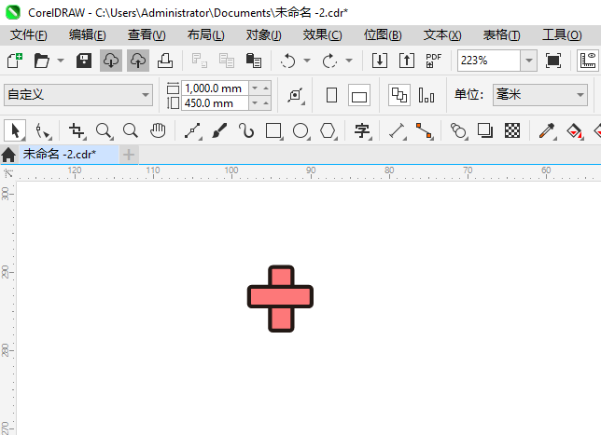
Task: Select the Ellipse tool
Action: 300,130
